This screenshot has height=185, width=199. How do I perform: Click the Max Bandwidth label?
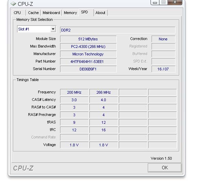pos(43,46)
